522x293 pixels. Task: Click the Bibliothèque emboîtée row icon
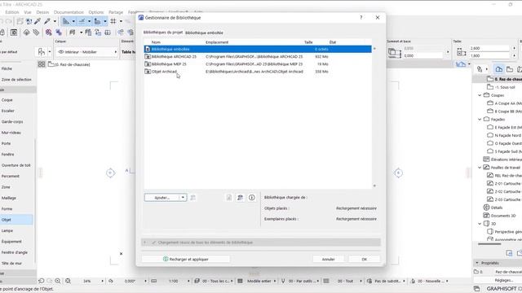coord(148,49)
